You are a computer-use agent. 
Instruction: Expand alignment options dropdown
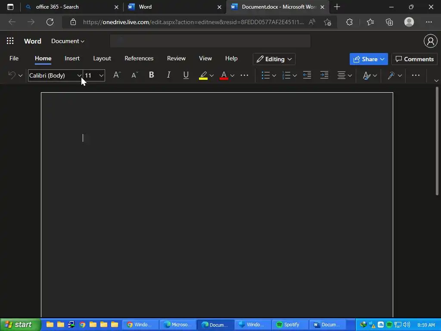pos(350,75)
